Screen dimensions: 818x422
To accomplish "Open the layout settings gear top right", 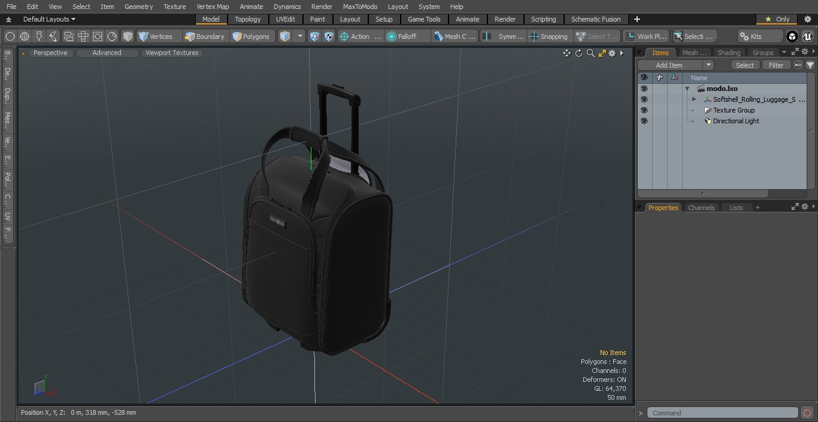I will (807, 19).
